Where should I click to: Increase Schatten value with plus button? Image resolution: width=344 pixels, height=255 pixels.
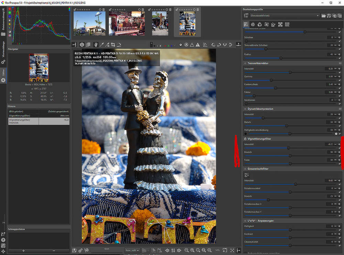(338, 37)
